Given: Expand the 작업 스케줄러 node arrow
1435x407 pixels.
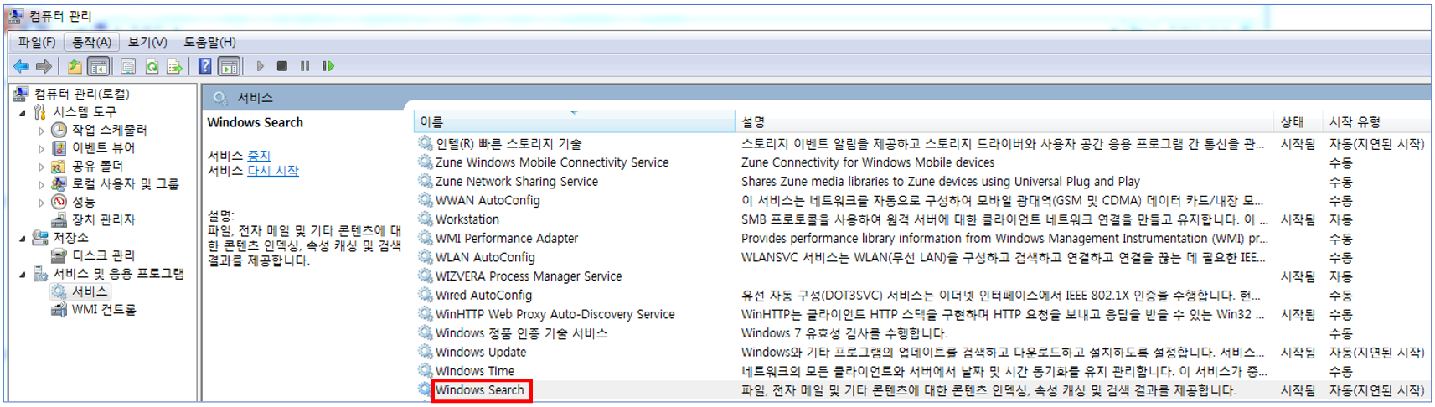Looking at the screenshot, I should pos(42,131).
